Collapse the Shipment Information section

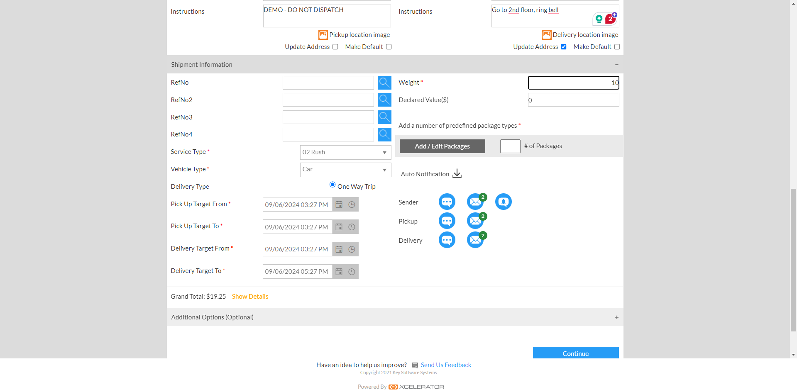[x=617, y=65]
